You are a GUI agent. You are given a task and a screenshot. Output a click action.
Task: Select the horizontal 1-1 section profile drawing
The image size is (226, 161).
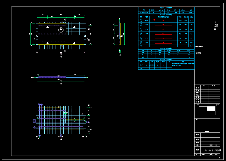click(x=61, y=77)
